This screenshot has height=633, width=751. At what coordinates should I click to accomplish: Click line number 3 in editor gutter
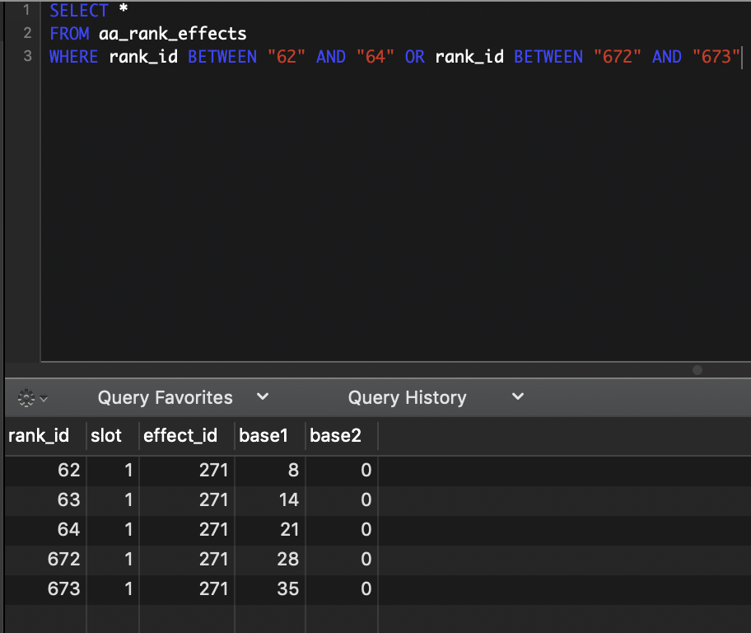(27, 57)
